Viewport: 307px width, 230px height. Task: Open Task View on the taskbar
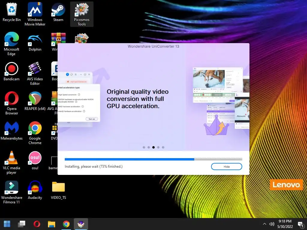click(x=22, y=224)
